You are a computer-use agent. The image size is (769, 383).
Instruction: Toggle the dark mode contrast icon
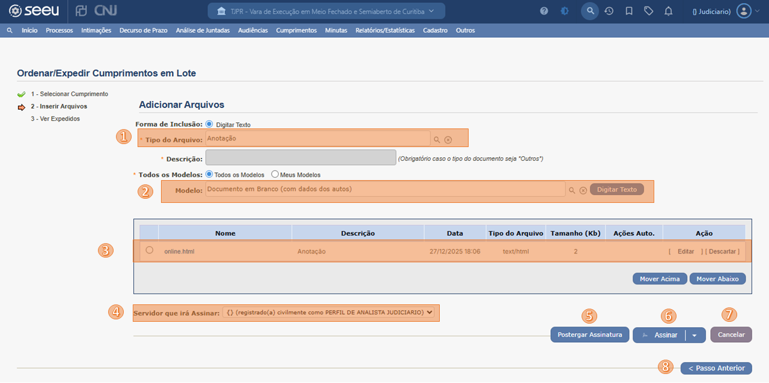pos(564,11)
